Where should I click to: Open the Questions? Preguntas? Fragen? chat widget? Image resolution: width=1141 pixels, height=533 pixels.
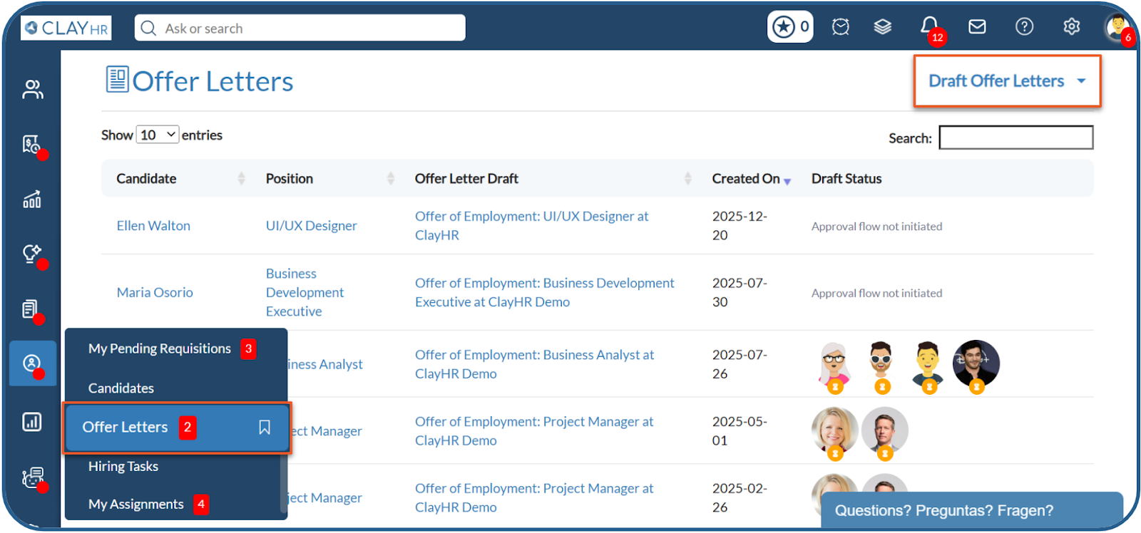point(972,510)
